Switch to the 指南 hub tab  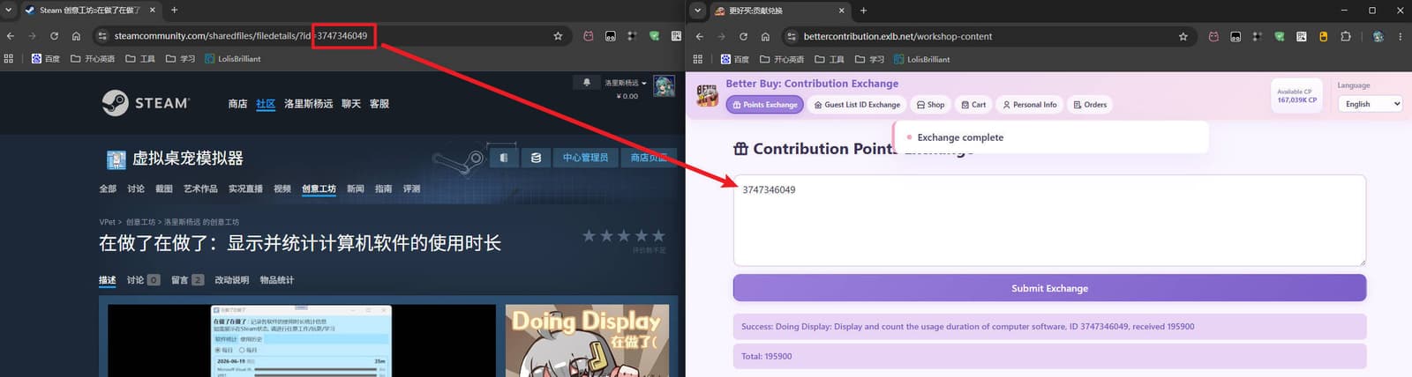(383, 188)
